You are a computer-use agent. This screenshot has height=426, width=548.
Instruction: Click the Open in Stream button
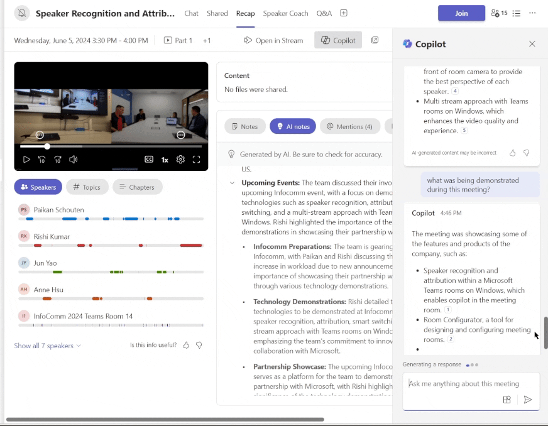tap(273, 41)
